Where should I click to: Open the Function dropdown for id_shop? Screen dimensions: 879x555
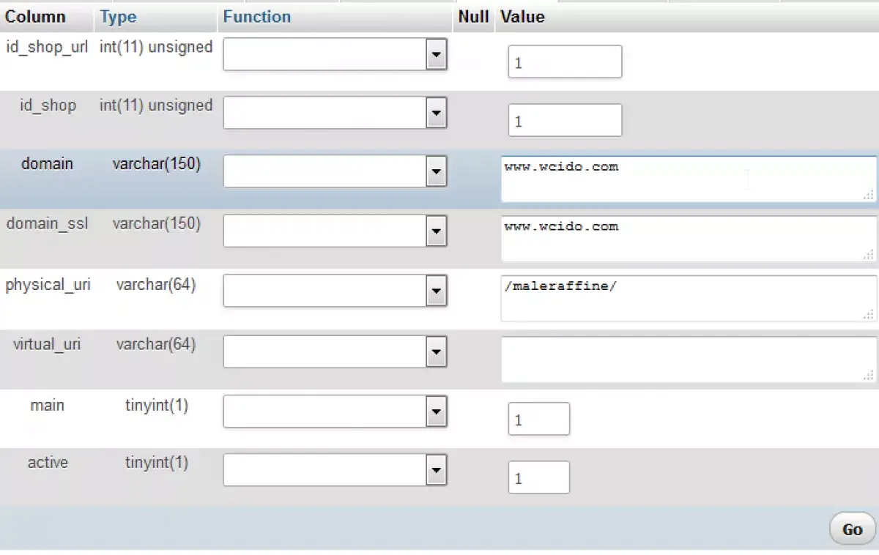[x=335, y=113]
